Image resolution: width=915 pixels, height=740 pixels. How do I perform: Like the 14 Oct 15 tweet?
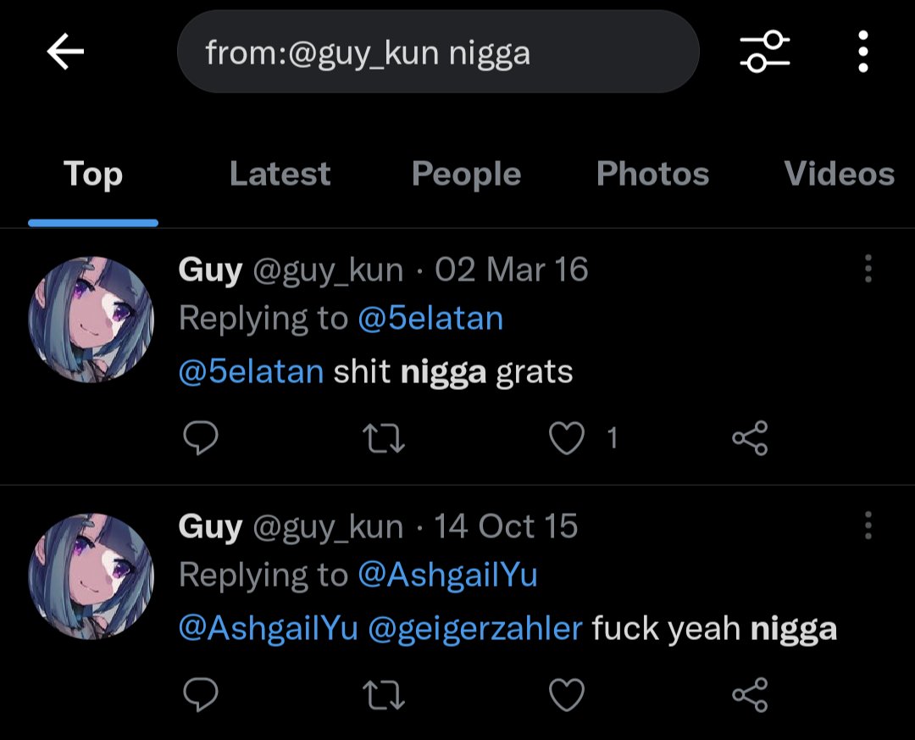[567, 695]
